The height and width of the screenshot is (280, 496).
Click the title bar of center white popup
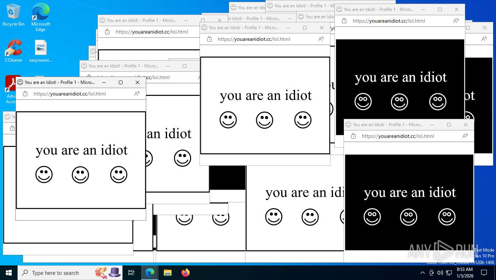tap(244, 28)
